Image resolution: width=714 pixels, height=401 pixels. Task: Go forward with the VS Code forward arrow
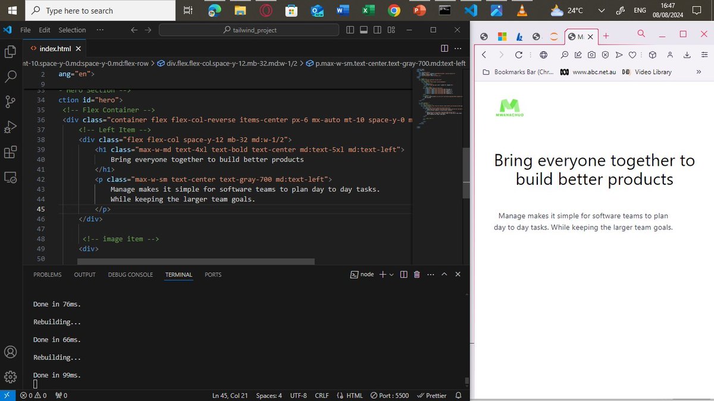point(148,30)
